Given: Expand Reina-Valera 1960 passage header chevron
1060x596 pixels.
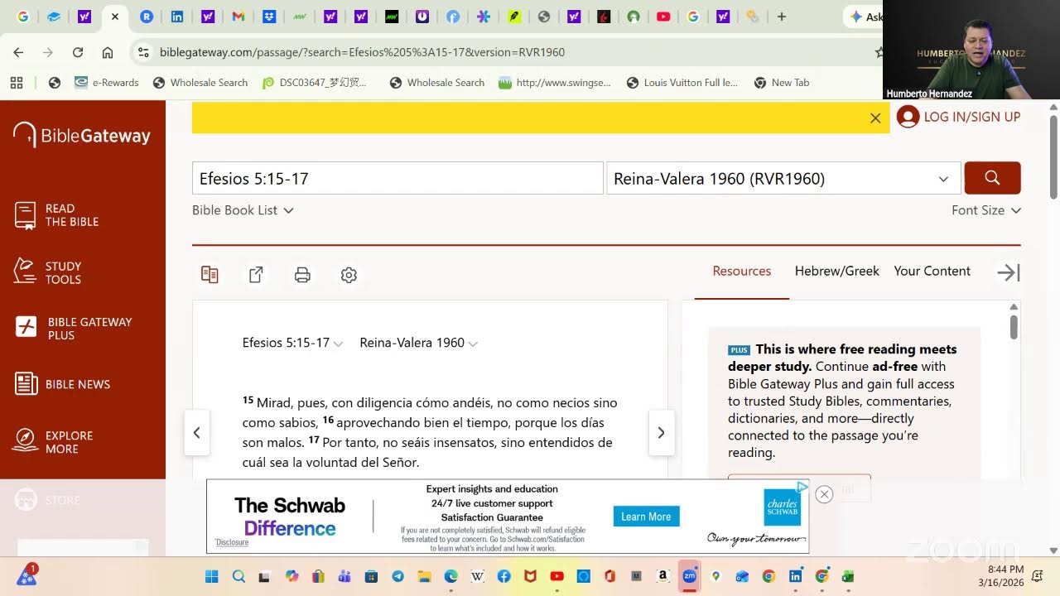Looking at the screenshot, I should click(473, 344).
